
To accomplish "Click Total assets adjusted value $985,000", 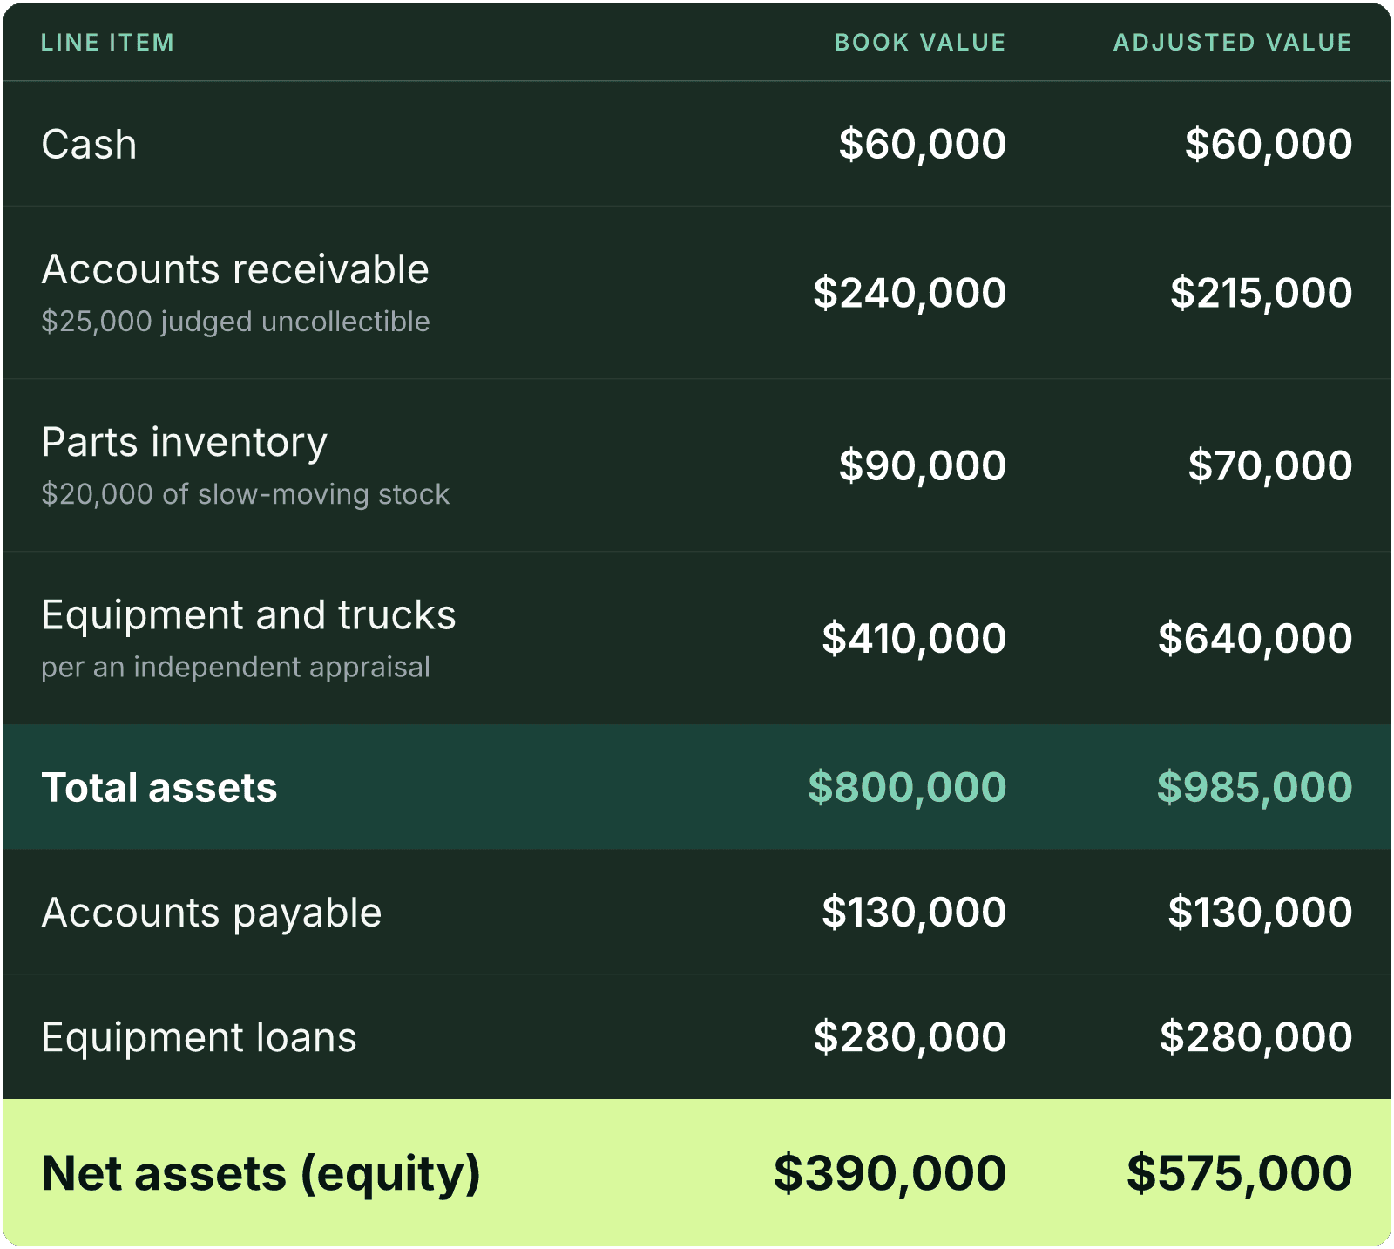I will pos(1255,787).
